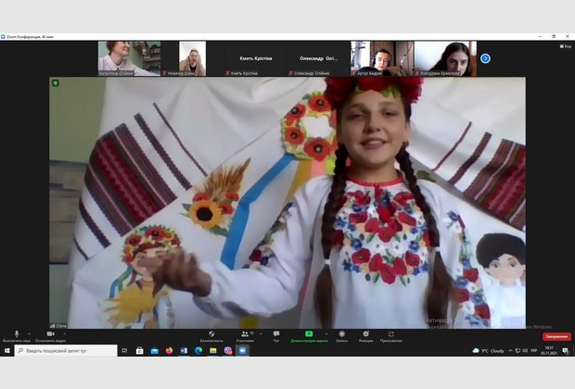This screenshot has width=575, height=389.
Task: Show next participants with right arrow
Action: tap(485, 58)
